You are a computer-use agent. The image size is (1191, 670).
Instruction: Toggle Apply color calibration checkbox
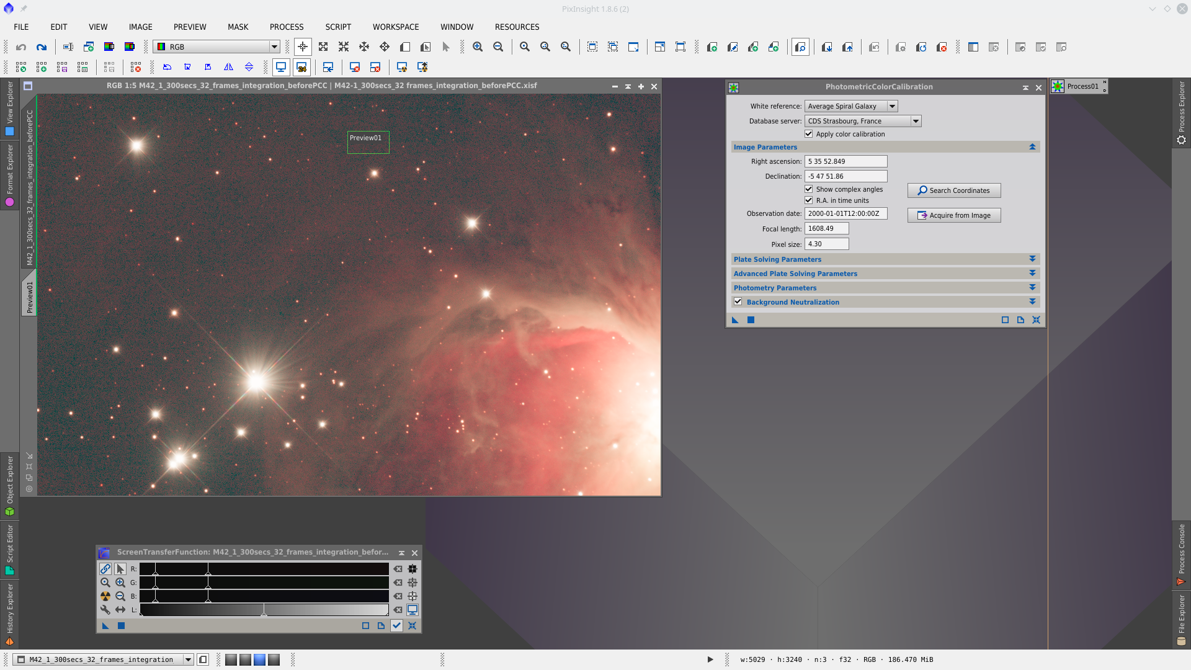pos(809,134)
